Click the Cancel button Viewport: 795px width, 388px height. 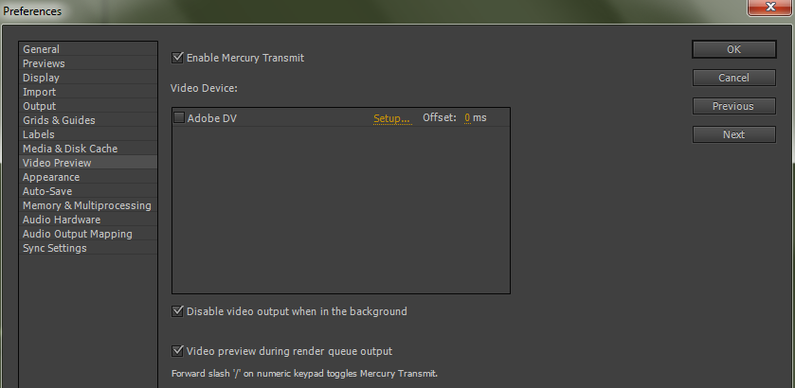click(x=733, y=78)
